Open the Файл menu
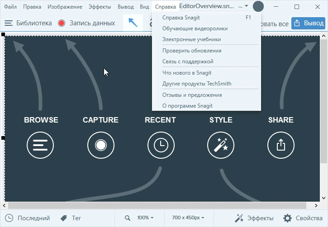 (10, 7)
